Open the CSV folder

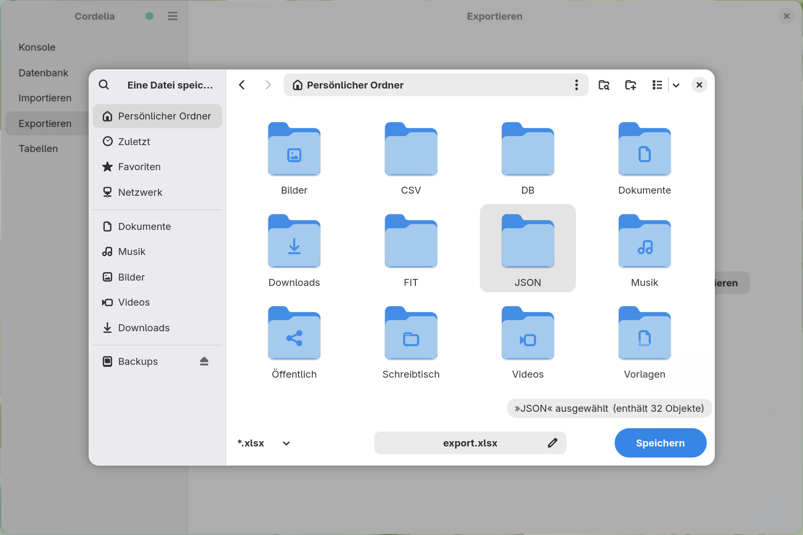pyautogui.click(x=411, y=158)
